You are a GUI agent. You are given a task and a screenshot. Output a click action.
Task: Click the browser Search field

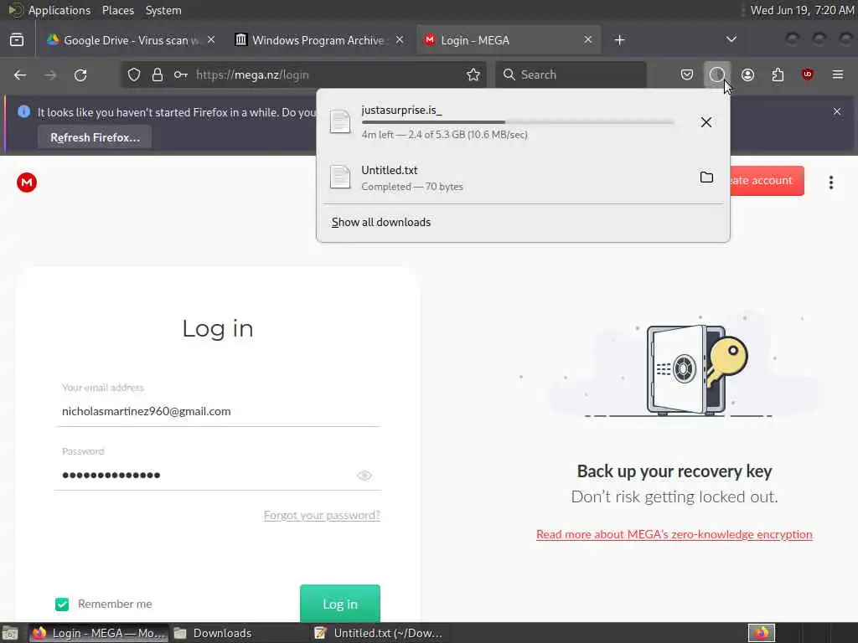(571, 75)
